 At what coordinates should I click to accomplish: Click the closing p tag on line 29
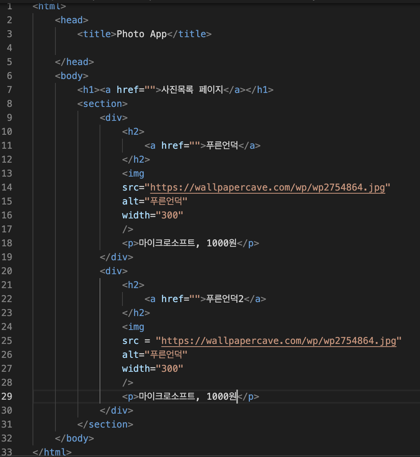[x=248, y=397]
